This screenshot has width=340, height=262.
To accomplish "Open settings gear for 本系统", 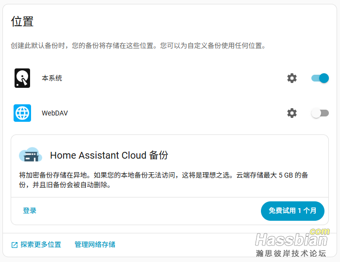I will [x=291, y=78].
